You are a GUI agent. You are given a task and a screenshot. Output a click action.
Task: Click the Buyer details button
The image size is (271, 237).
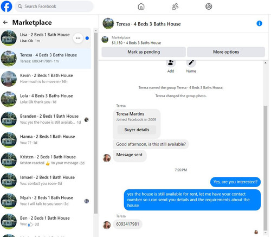tap(137, 130)
